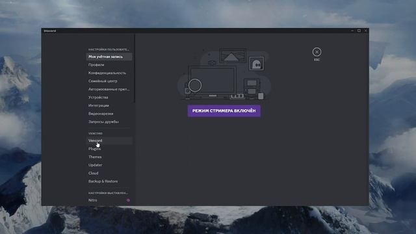Open Запросы дружбы settings
Viewport: 416px width, 234px height.
109,122
